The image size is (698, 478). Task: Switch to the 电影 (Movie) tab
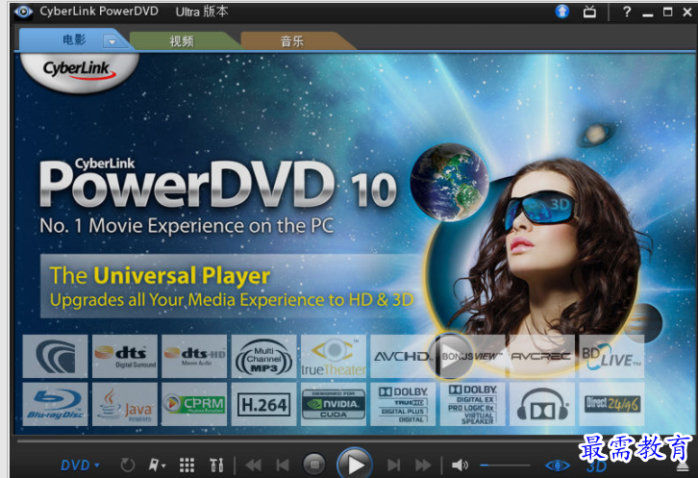73,40
